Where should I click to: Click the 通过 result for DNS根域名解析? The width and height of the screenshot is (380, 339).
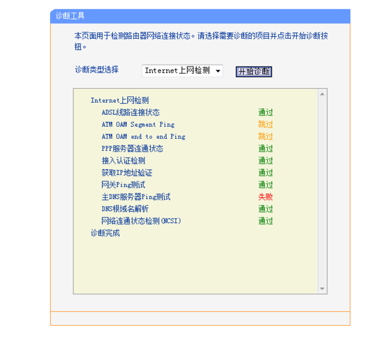pyautogui.click(x=265, y=208)
